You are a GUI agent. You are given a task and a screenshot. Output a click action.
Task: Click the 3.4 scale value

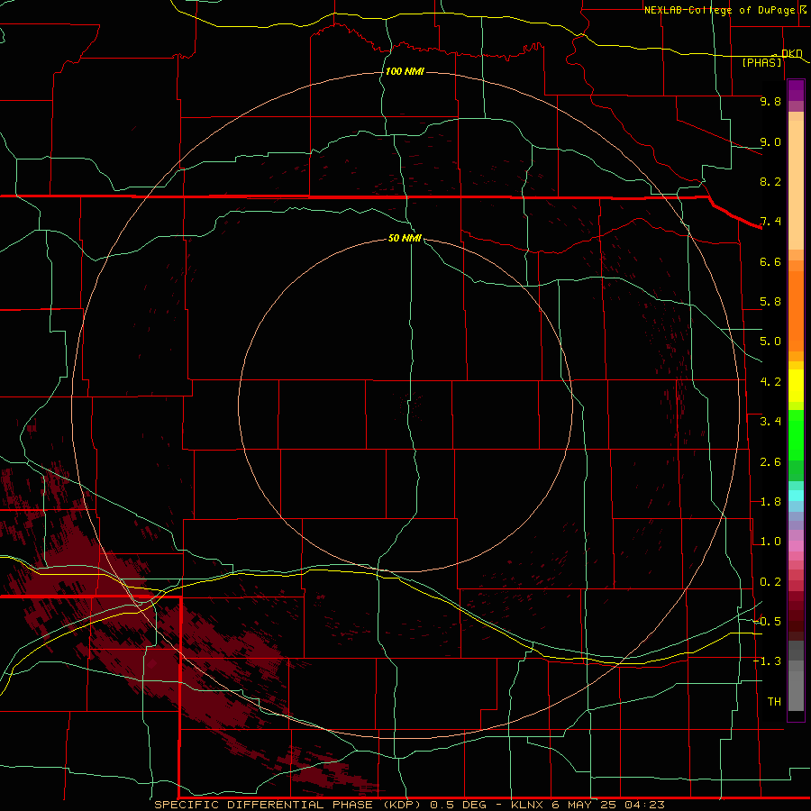pos(770,422)
